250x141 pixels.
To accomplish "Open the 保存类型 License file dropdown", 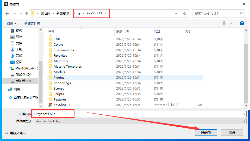I will pos(140,121).
